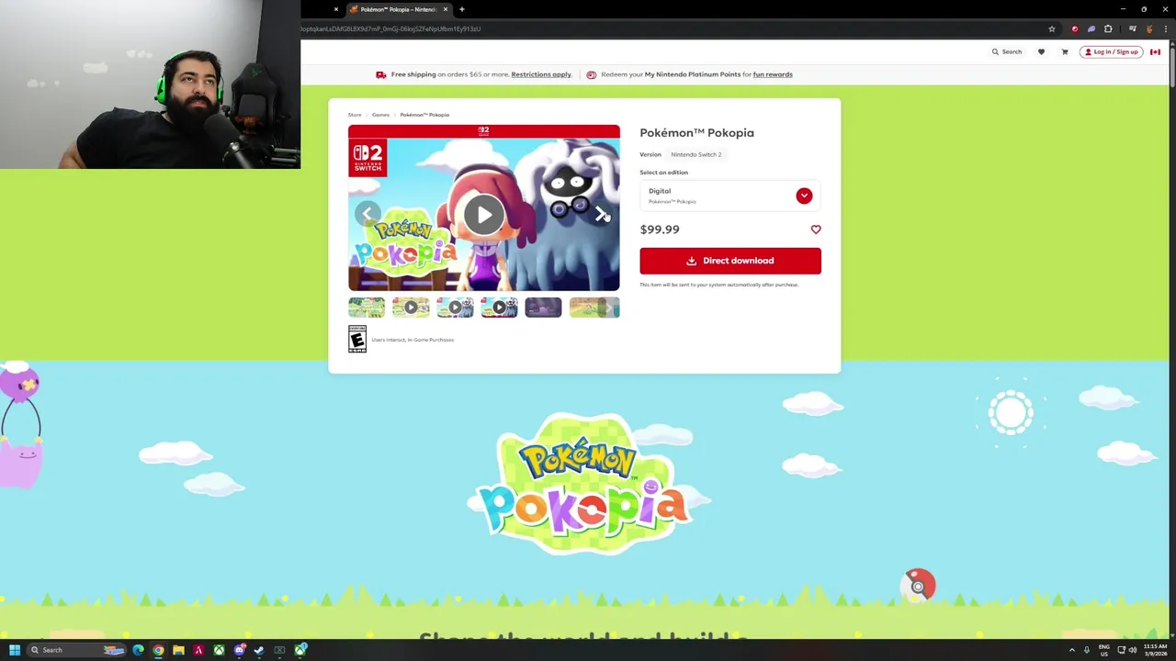Open the red A app on taskbar
This screenshot has width=1176, height=661.
[x=198, y=650]
